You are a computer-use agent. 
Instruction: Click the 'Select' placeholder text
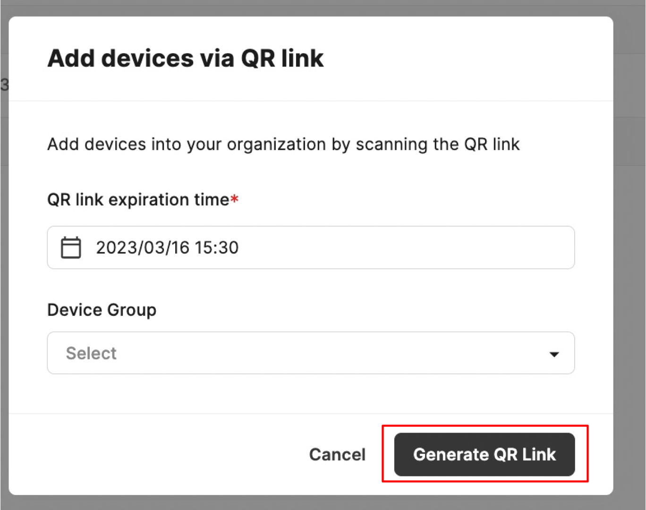click(91, 353)
